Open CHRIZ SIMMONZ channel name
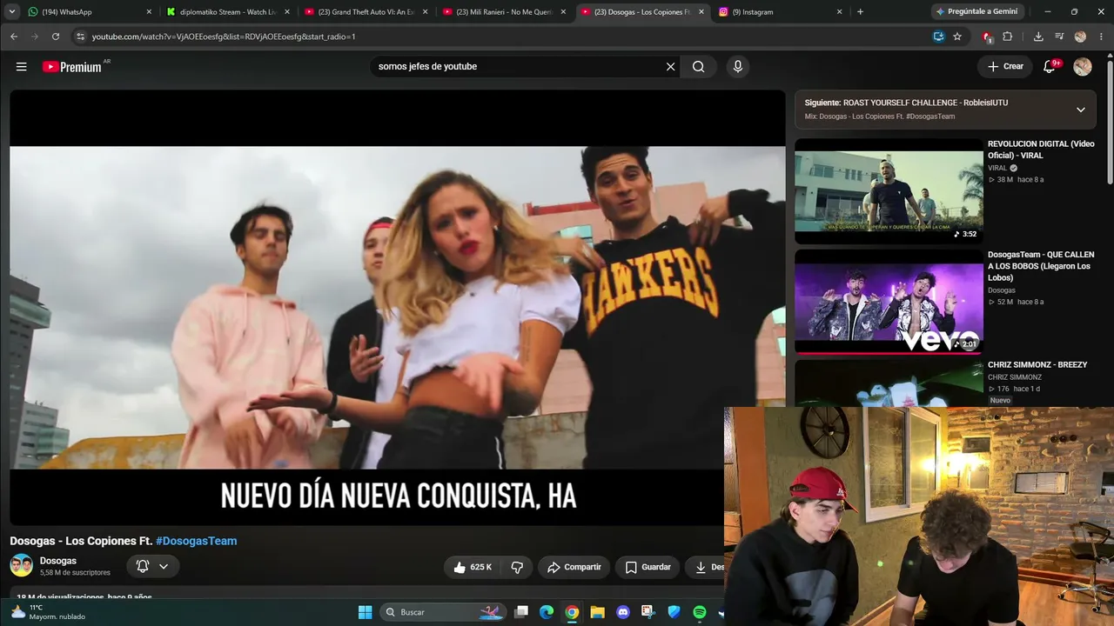The height and width of the screenshot is (626, 1114). click(1015, 377)
